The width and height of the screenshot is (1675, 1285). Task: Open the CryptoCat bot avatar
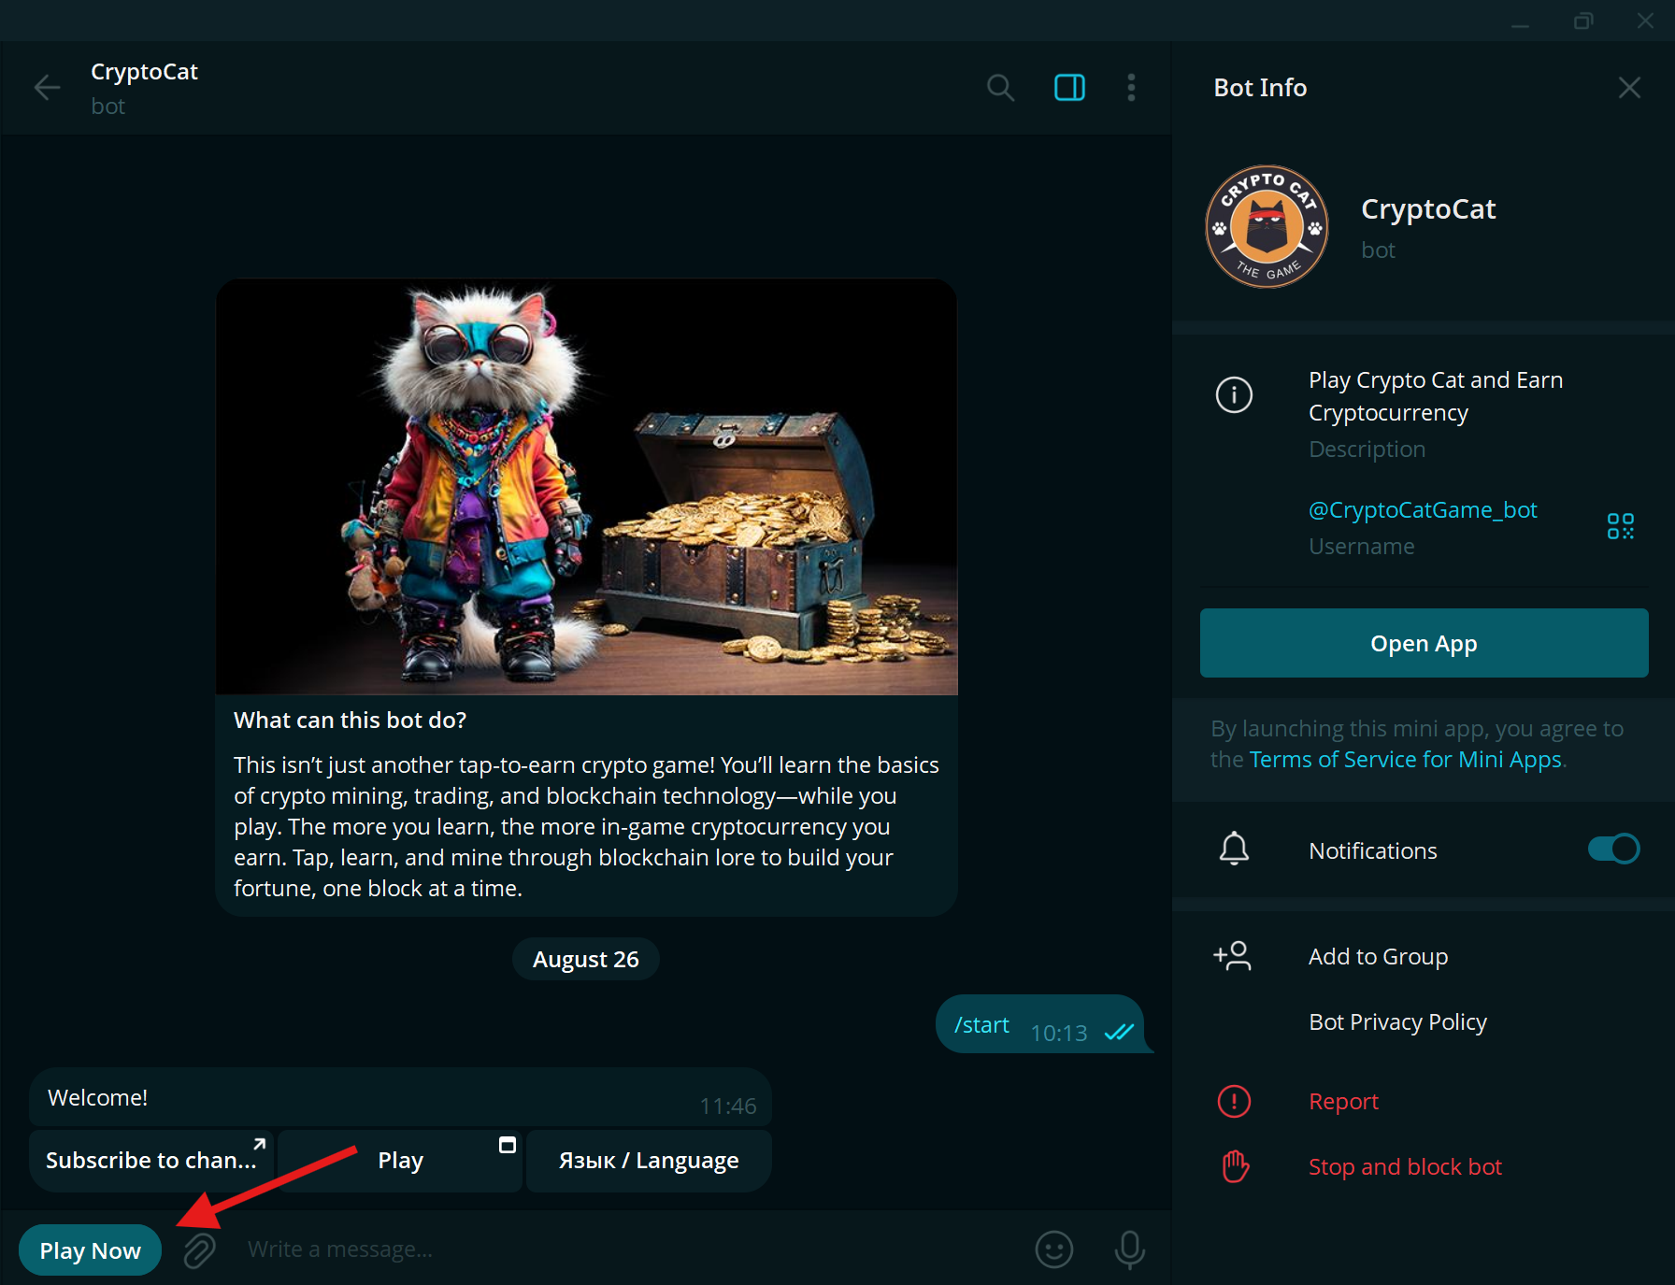1267,227
